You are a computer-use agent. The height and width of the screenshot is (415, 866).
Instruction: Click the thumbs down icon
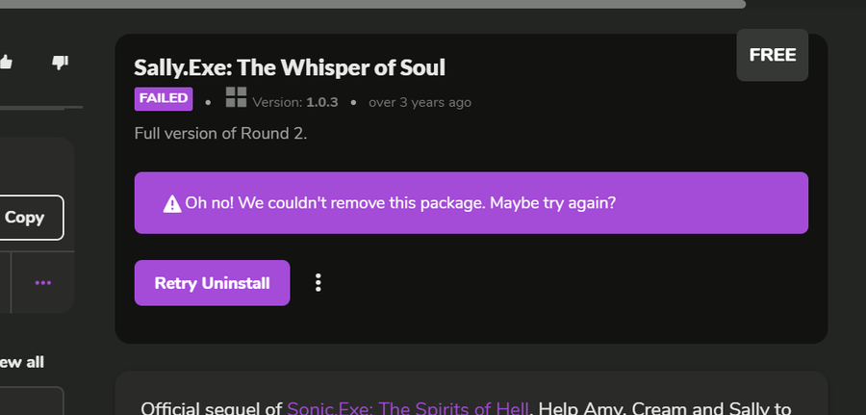[x=60, y=63]
